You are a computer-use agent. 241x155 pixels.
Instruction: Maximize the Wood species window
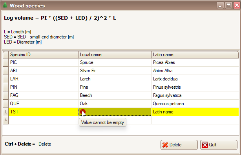tap(228, 5)
